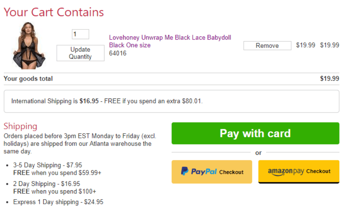Remove the babydoll item from cart

[267, 45]
